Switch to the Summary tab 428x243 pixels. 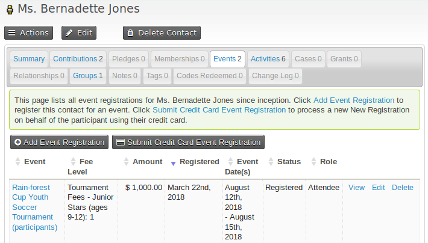(29, 59)
